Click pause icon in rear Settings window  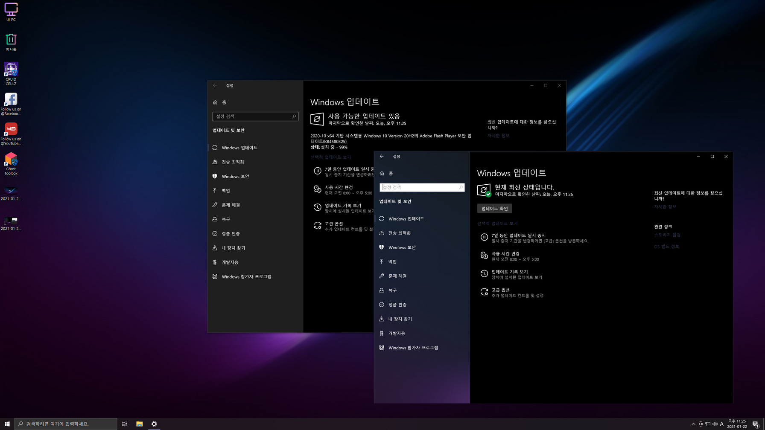point(318,171)
